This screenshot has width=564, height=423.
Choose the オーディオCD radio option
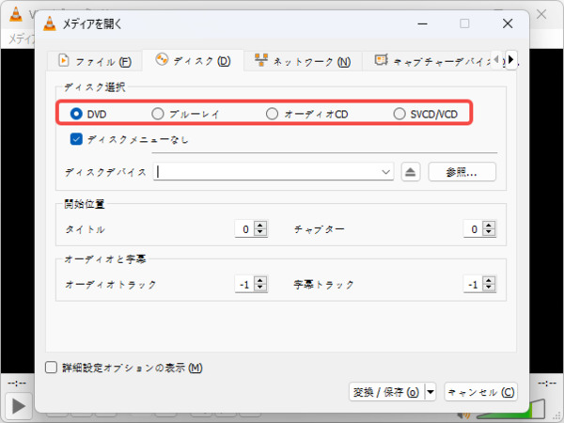click(272, 114)
